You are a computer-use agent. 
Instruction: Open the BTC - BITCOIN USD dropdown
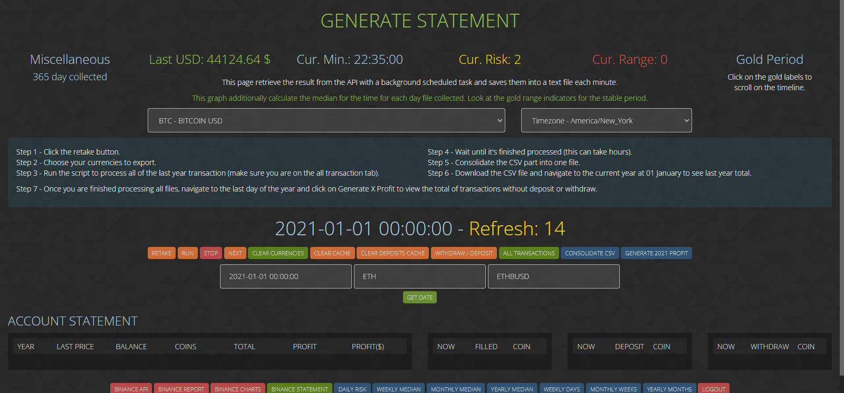click(326, 120)
